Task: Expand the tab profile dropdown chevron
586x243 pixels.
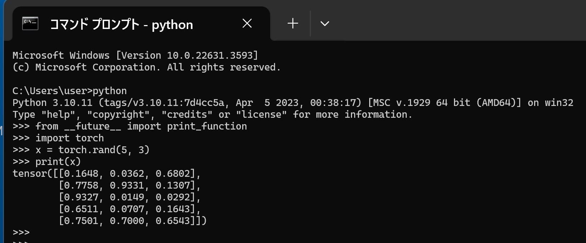Action: 324,24
